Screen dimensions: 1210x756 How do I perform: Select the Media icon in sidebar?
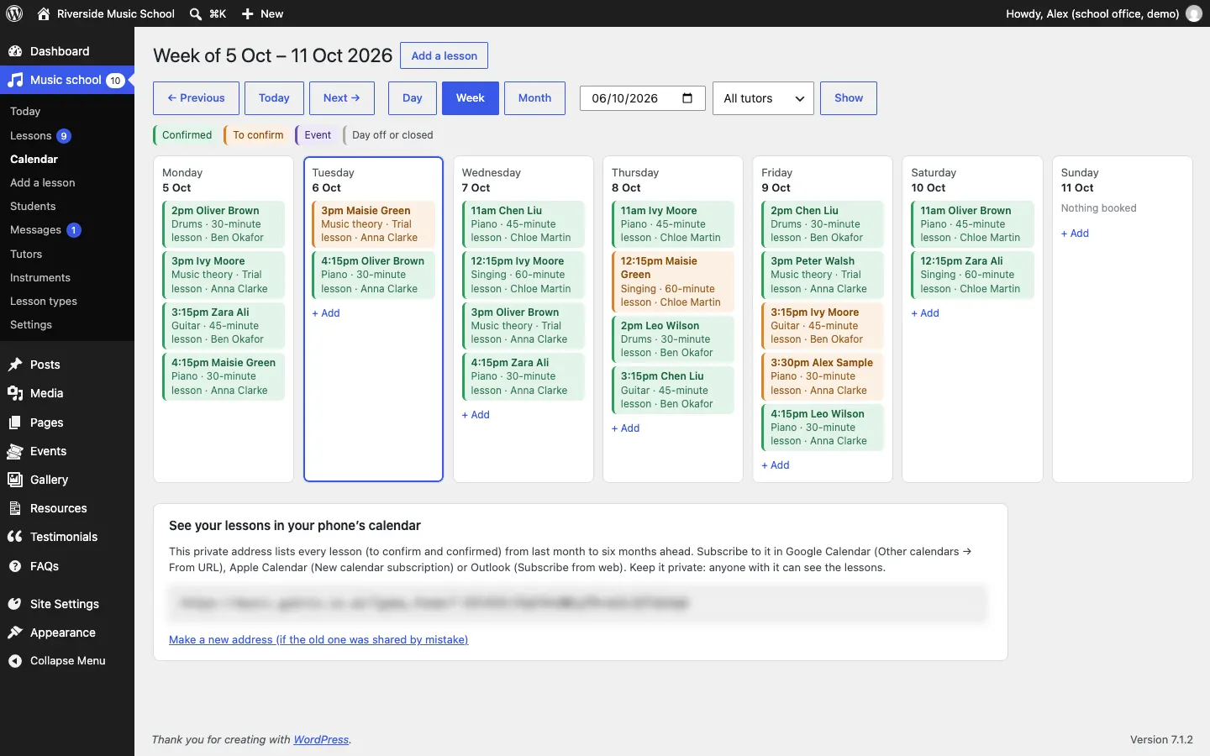tap(15, 393)
